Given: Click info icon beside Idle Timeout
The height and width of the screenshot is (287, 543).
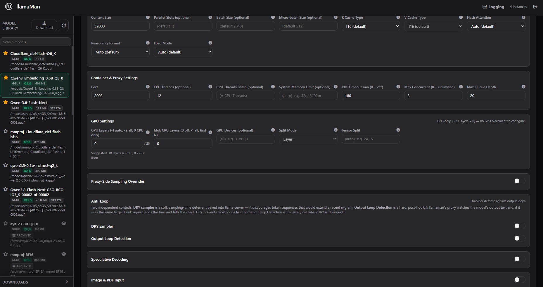Looking at the screenshot, I should [398, 87].
